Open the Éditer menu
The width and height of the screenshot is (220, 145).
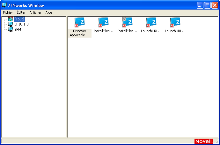(21, 12)
